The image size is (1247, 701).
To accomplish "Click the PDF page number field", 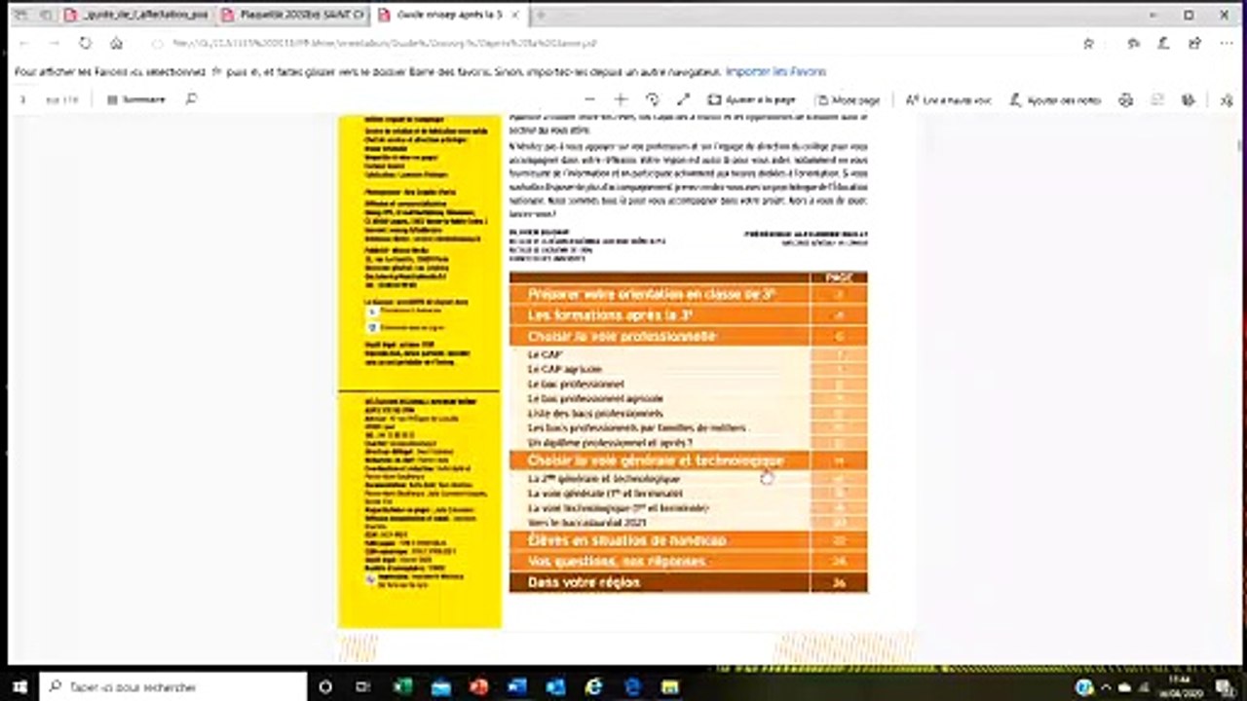I will (x=24, y=99).
